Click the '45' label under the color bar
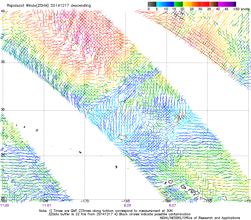Screen dimensions: 251x220 pyautogui.click(x=226, y=9)
